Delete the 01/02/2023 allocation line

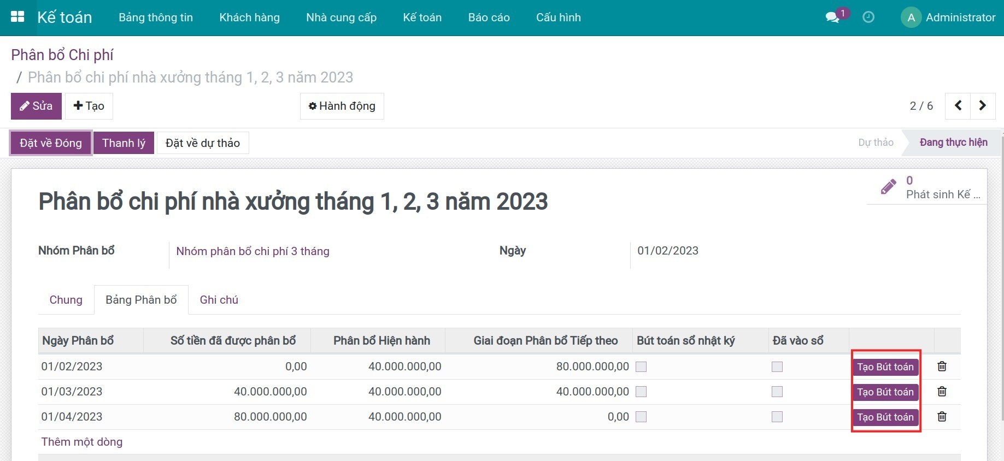(942, 367)
